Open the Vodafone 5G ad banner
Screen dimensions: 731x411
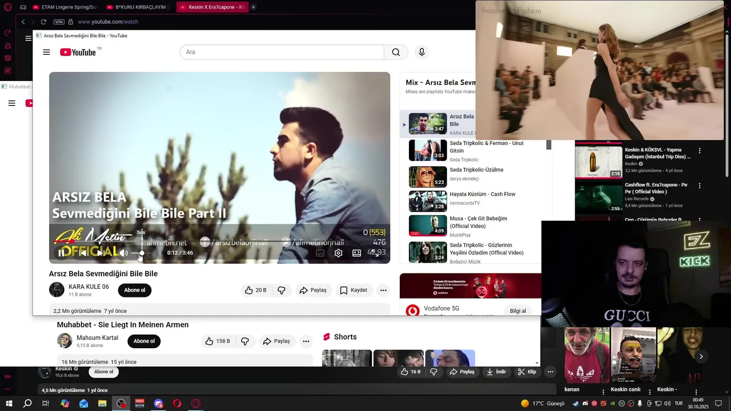pyautogui.click(x=471, y=286)
